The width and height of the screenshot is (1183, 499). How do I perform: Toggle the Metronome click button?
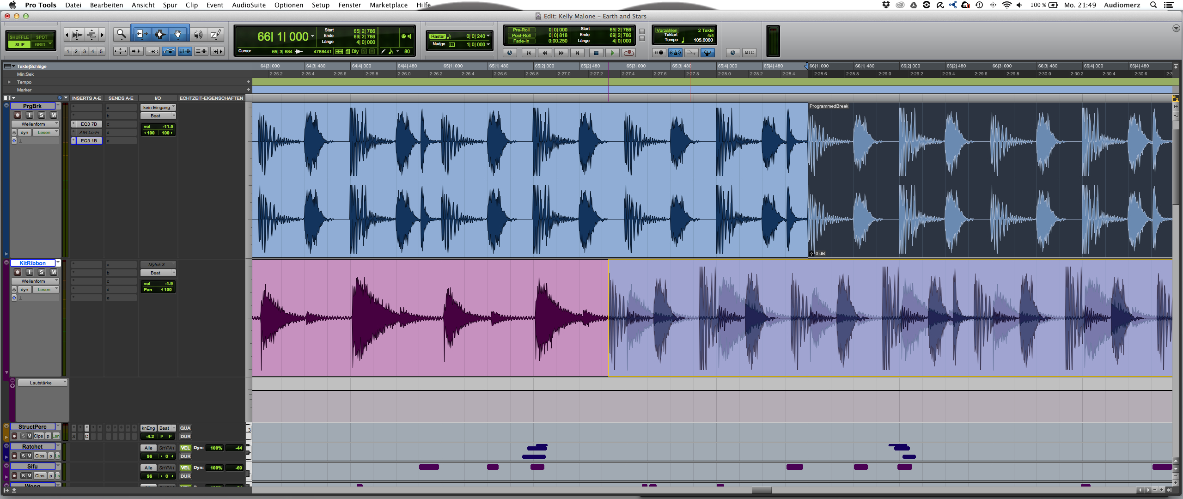click(675, 53)
